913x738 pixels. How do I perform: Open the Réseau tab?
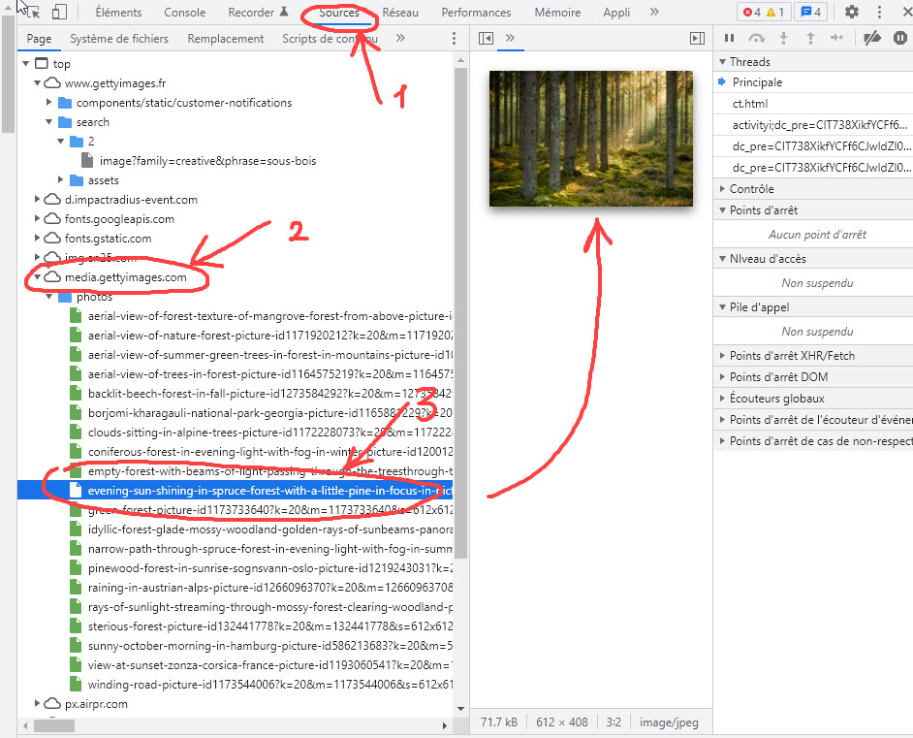point(400,13)
